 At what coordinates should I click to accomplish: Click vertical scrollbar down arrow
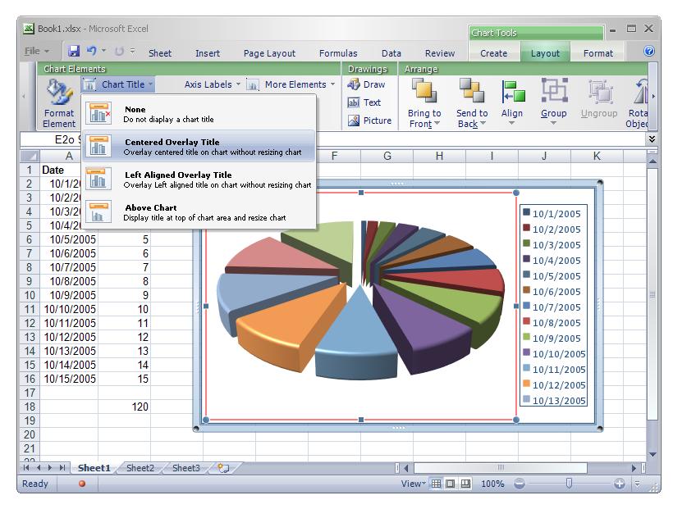point(652,455)
